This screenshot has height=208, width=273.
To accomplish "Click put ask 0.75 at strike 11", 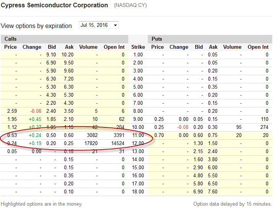I will pos(213,135).
